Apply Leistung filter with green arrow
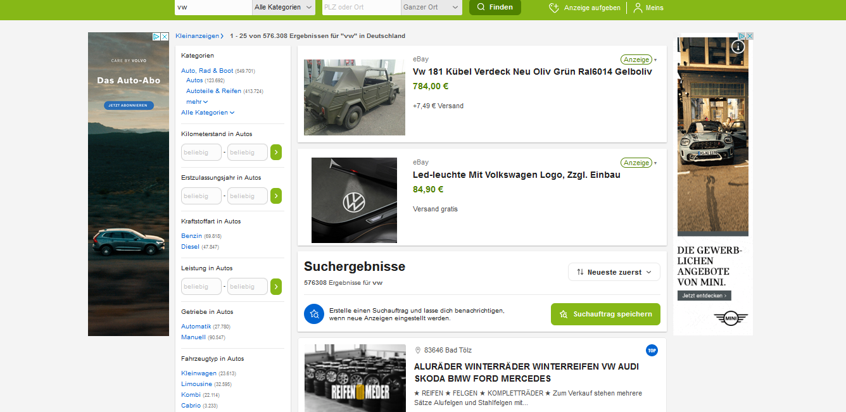This screenshot has width=846, height=412. point(276,286)
